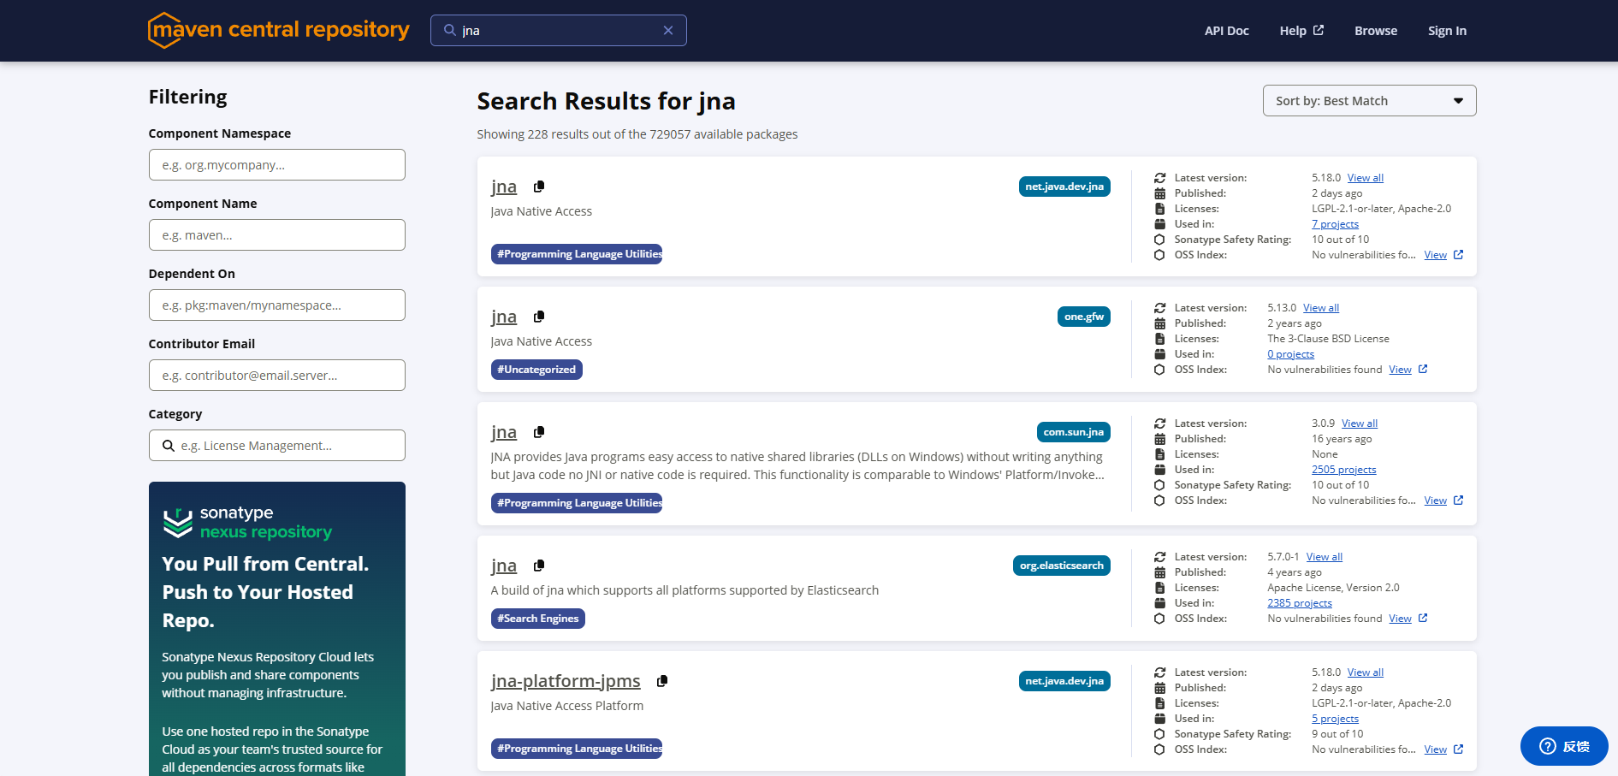
Task: Open API Doc in the top menu
Action: pyautogui.click(x=1226, y=31)
